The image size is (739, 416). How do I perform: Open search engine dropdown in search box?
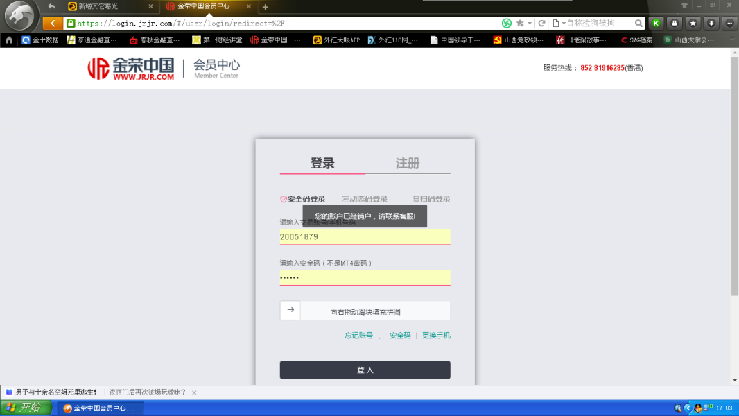[x=559, y=23]
